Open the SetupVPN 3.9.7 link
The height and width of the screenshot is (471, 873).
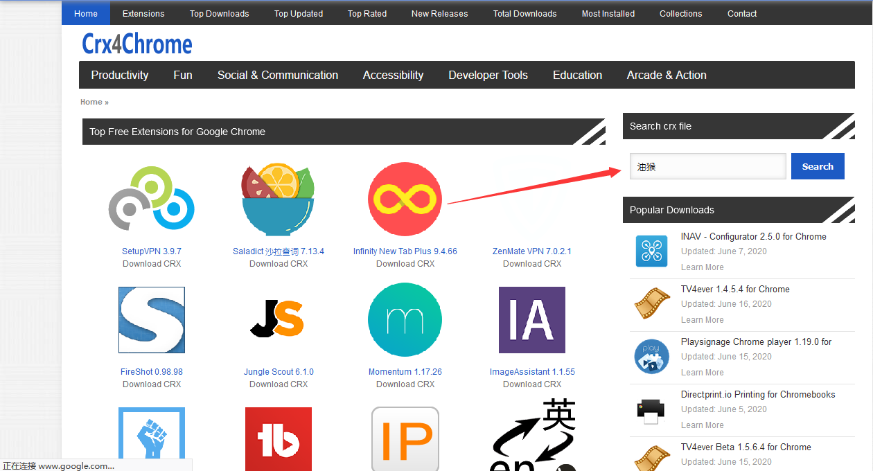pyautogui.click(x=152, y=251)
